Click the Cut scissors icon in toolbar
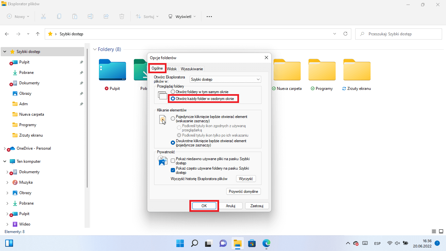This screenshot has height=251, width=446. point(43,16)
